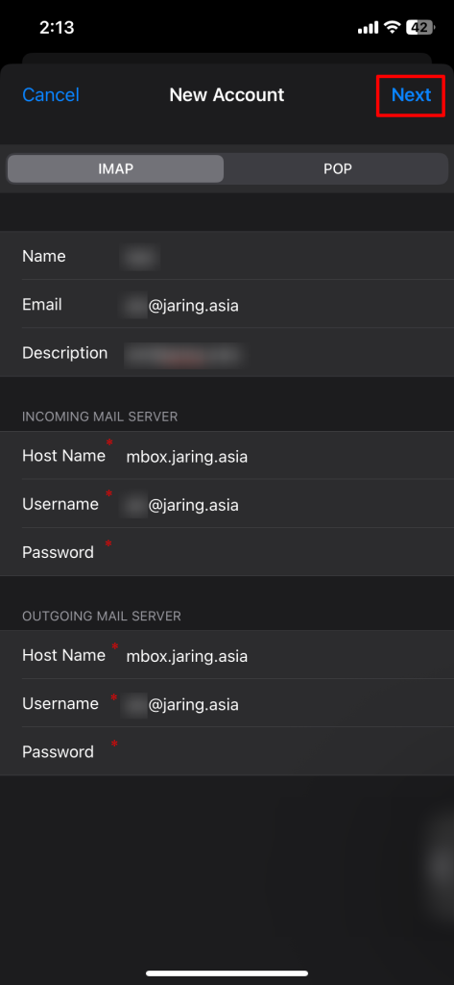The image size is (454, 985).
Task: Cancel the new account setup
Action: 51,95
